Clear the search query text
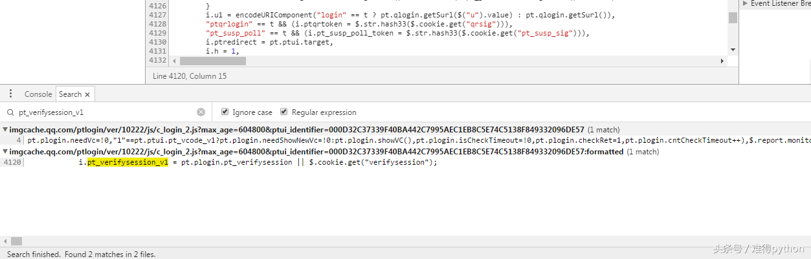This screenshot has height=259, width=811. pyautogui.click(x=201, y=112)
